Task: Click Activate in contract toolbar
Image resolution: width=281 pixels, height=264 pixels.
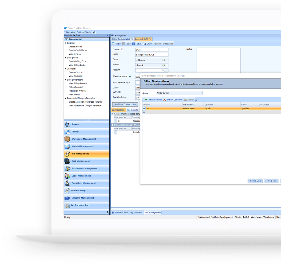Action: (157, 44)
